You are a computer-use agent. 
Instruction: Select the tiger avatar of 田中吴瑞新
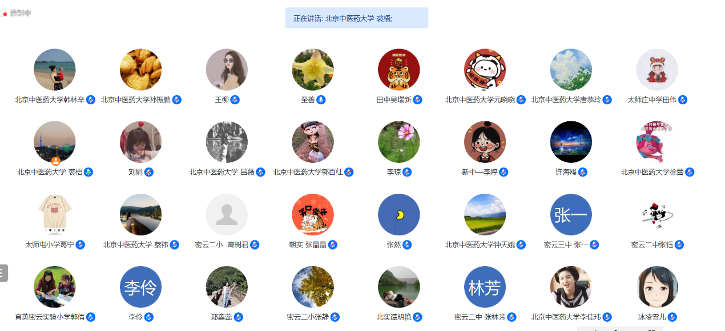coord(398,70)
